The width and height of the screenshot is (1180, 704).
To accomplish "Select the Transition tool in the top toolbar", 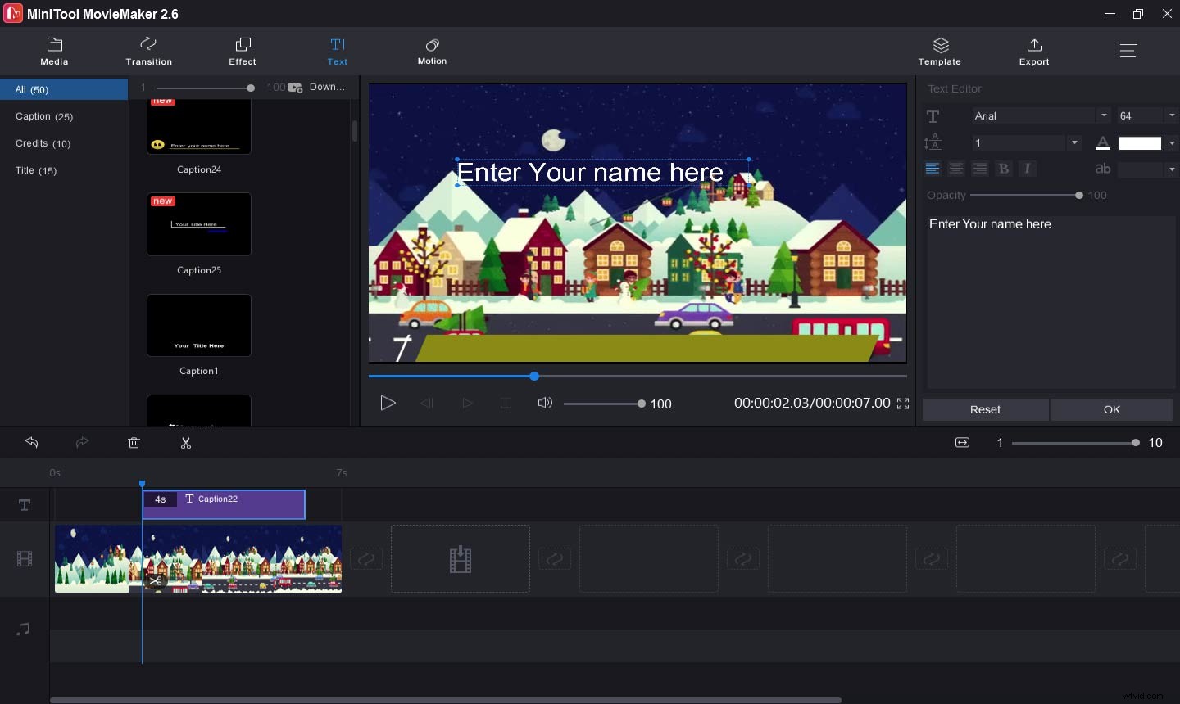I will click(148, 52).
